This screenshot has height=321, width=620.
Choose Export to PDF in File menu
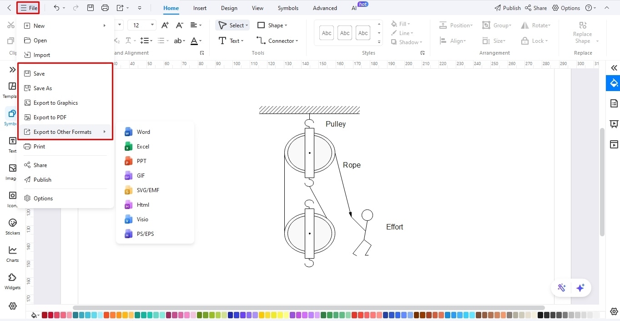(65, 117)
